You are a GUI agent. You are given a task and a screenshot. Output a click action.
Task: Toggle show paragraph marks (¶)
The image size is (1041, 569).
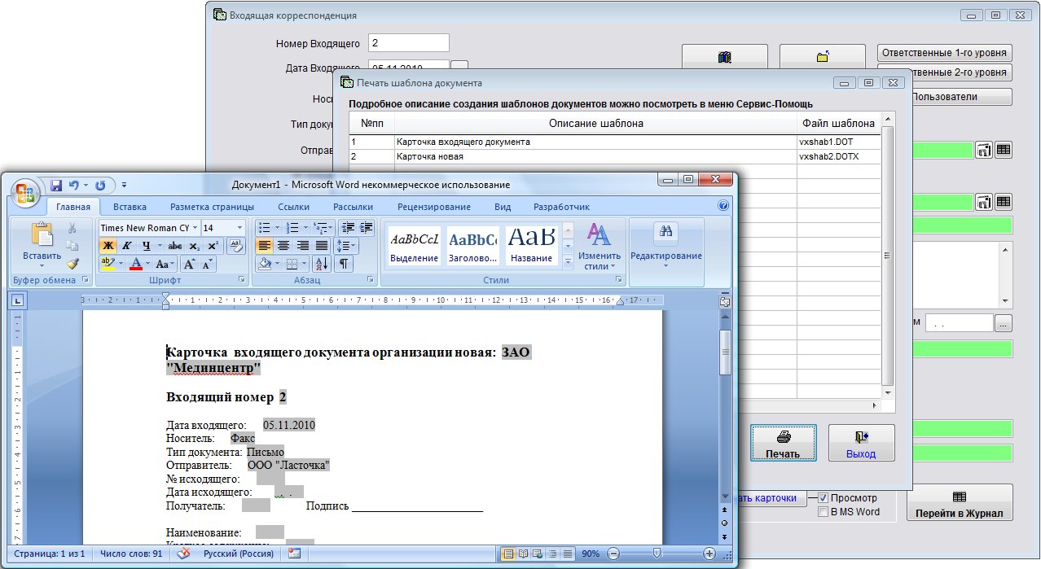pos(344,264)
